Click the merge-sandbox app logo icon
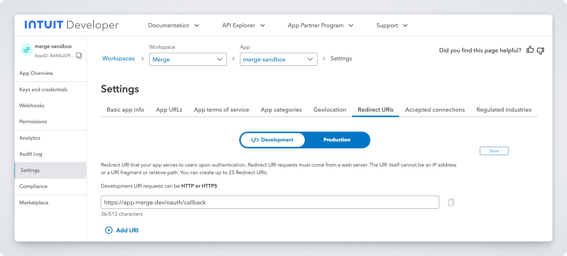Screen dimensions: 567x256 (x=26, y=50)
